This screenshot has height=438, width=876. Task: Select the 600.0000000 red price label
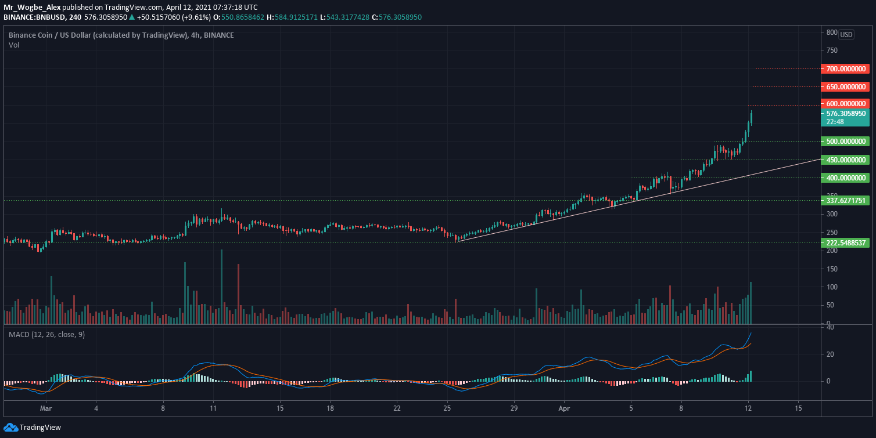845,103
